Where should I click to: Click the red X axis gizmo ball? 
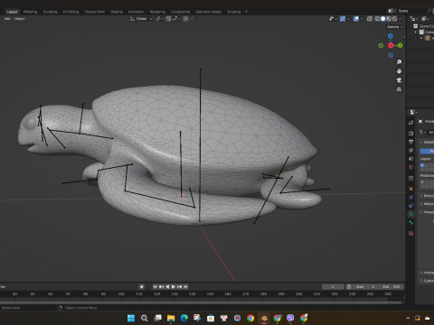coord(391,45)
